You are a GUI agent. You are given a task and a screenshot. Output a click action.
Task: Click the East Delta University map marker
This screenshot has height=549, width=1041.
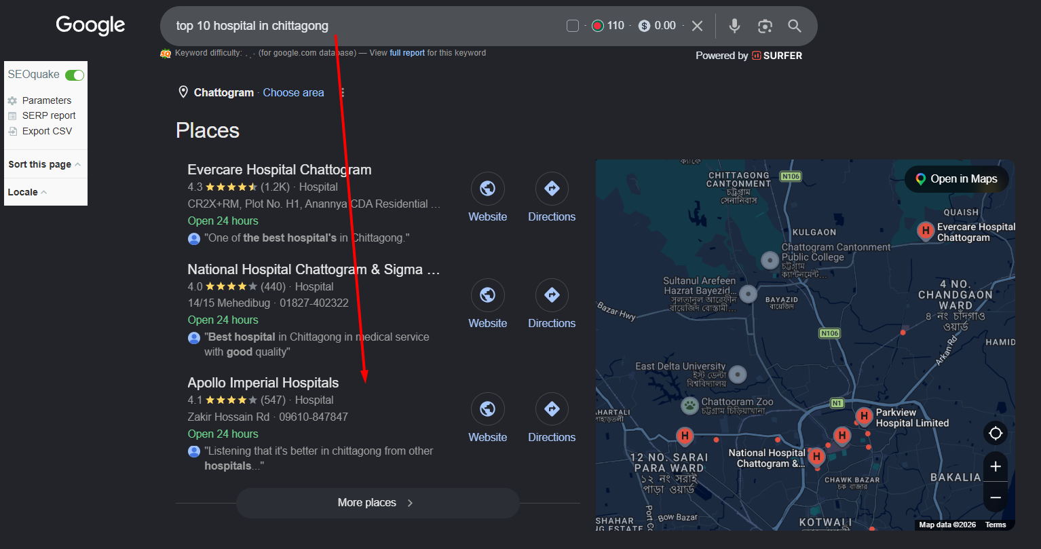737,374
